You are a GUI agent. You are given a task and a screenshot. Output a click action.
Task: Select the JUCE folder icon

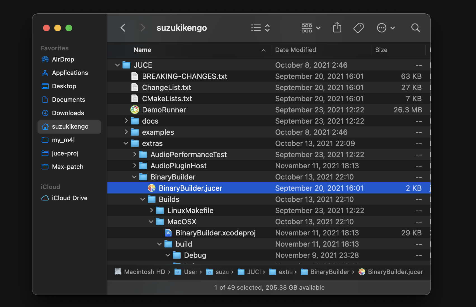pyautogui.click(x=126, y=65)
